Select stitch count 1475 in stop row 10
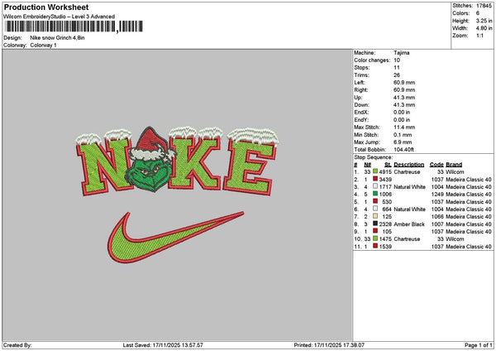Image resolution: width=496 pixels, height=351 pixels. [x=385, y=239]
